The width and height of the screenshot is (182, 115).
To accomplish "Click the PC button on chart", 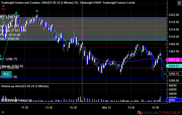I will click(7, 74).
